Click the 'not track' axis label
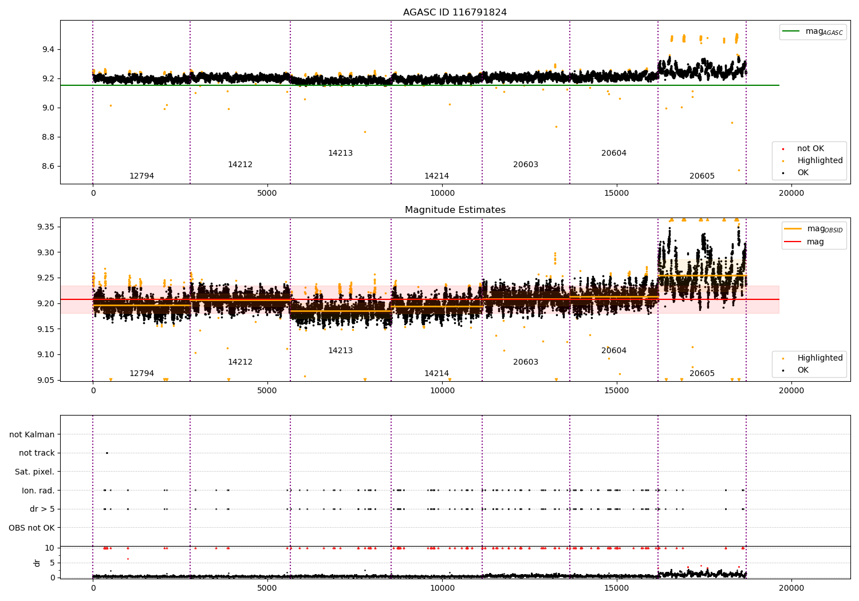This screenshot has width=859, height=601. click(37, 453)
